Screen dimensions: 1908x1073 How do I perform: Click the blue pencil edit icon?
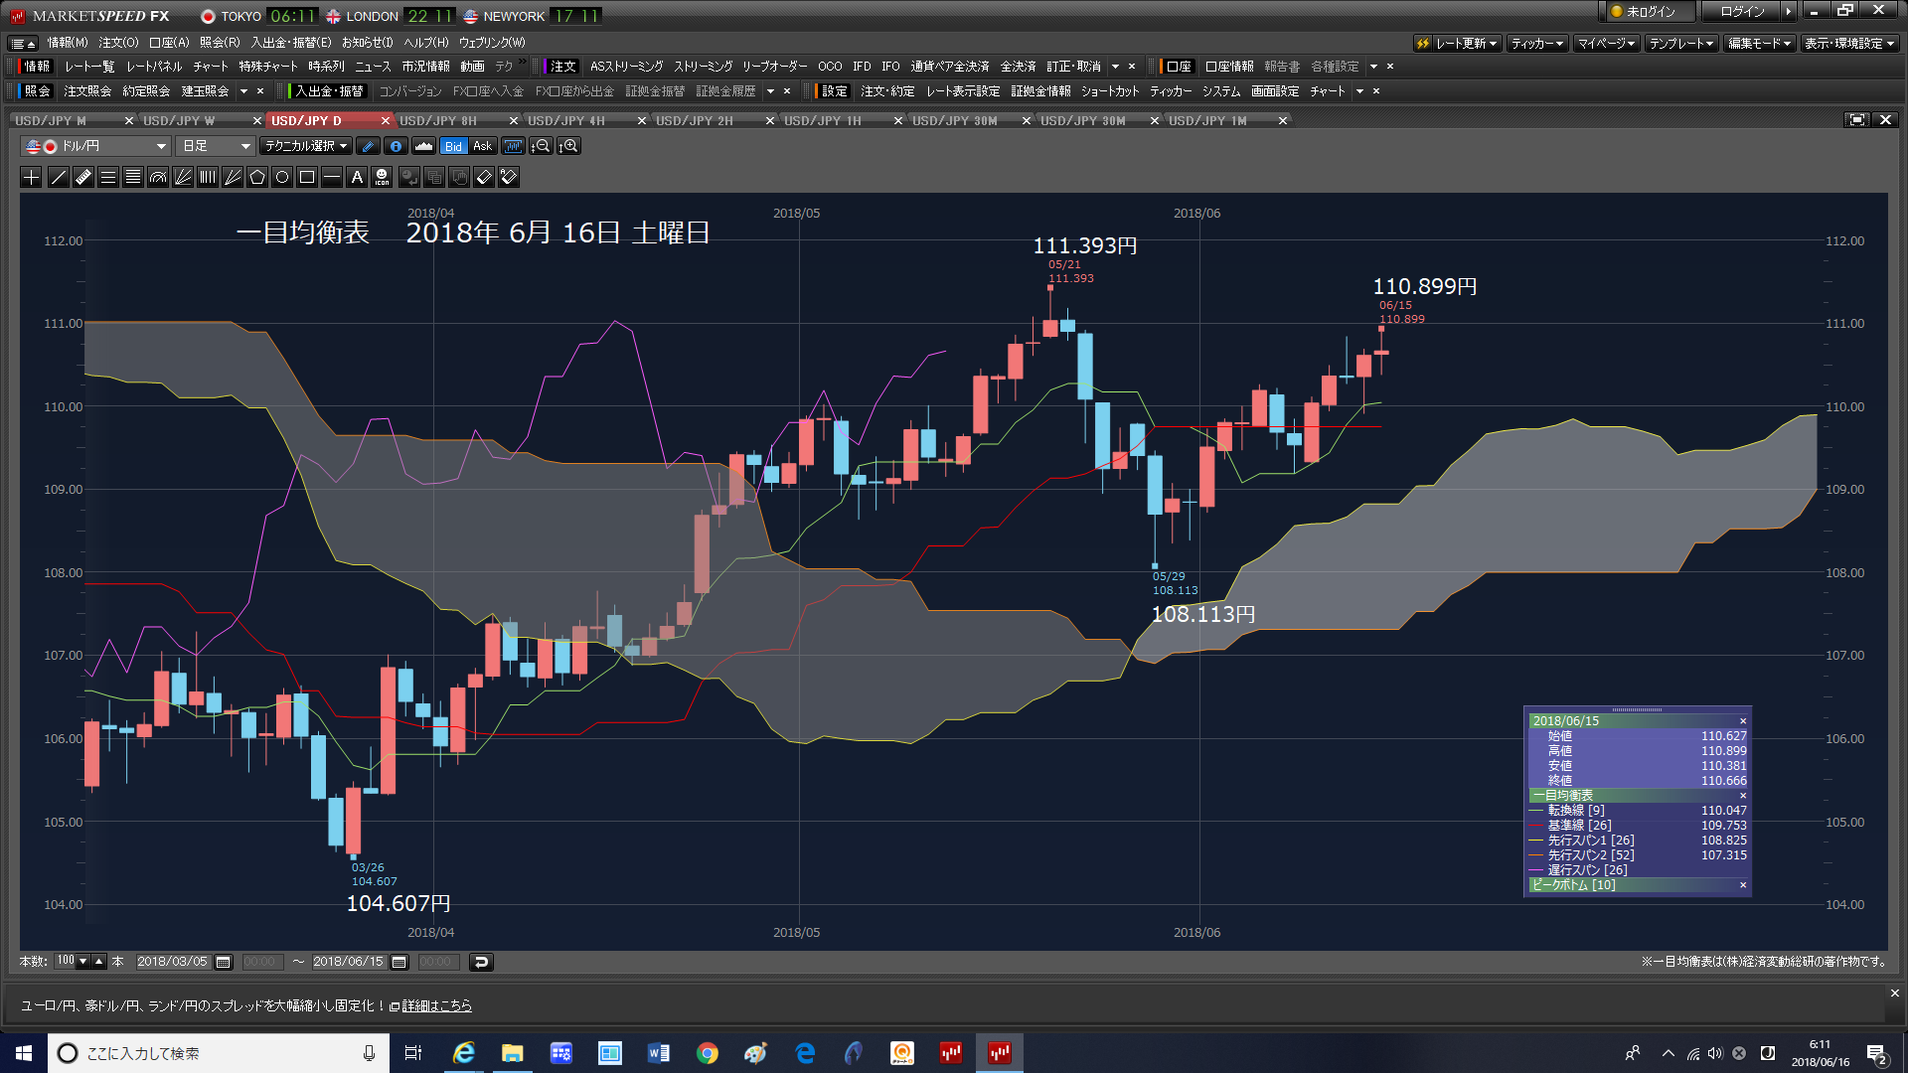pos(368,146)
